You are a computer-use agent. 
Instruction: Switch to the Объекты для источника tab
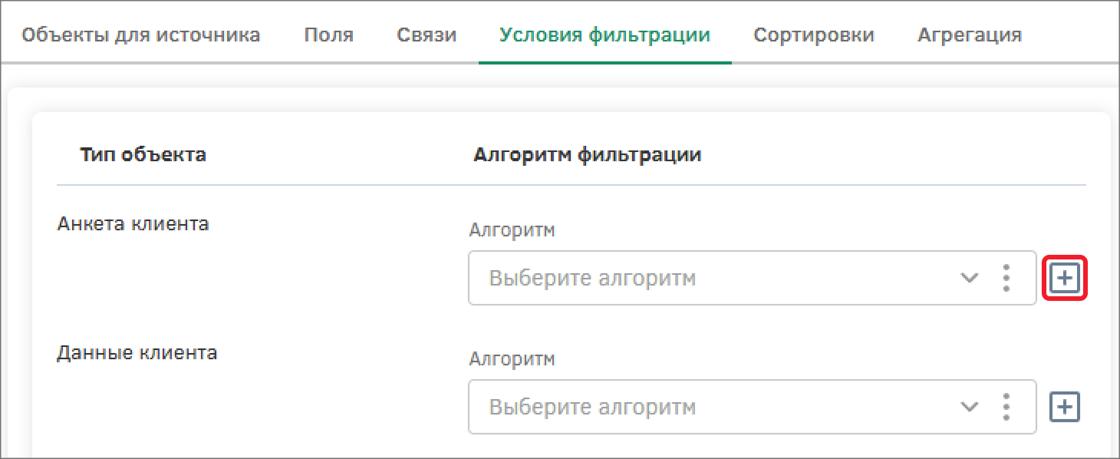point(140,35)
